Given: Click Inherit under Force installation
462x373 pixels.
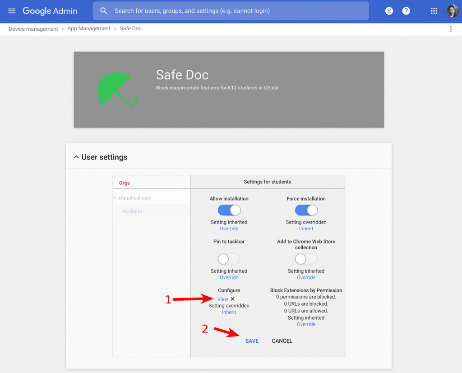Looking at the screenshot, I should 306,229.
